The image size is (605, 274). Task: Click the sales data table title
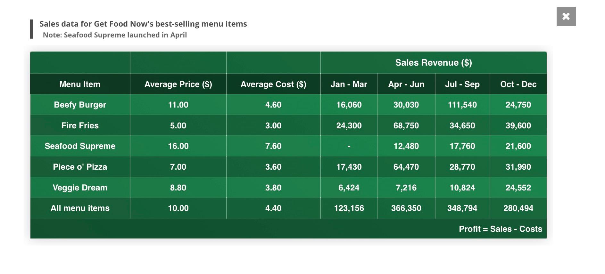click(x=143, y=23)
